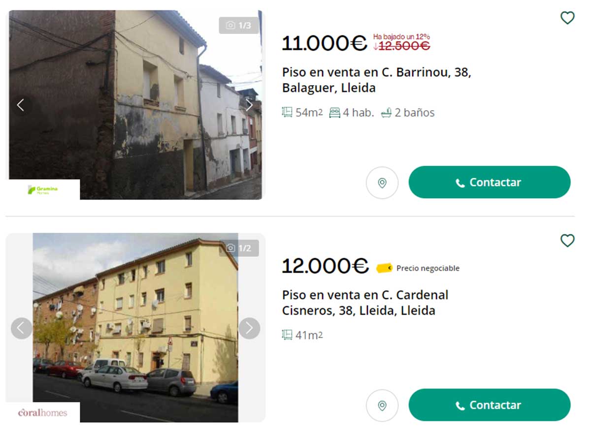Show the previous photo of the Lleida building
The image size is (591, 434).
22,328
